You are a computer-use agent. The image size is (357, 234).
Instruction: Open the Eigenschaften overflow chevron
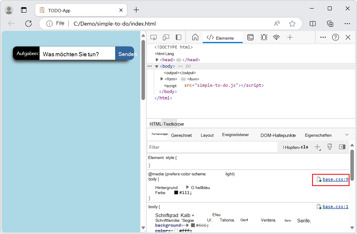(347, 135)
